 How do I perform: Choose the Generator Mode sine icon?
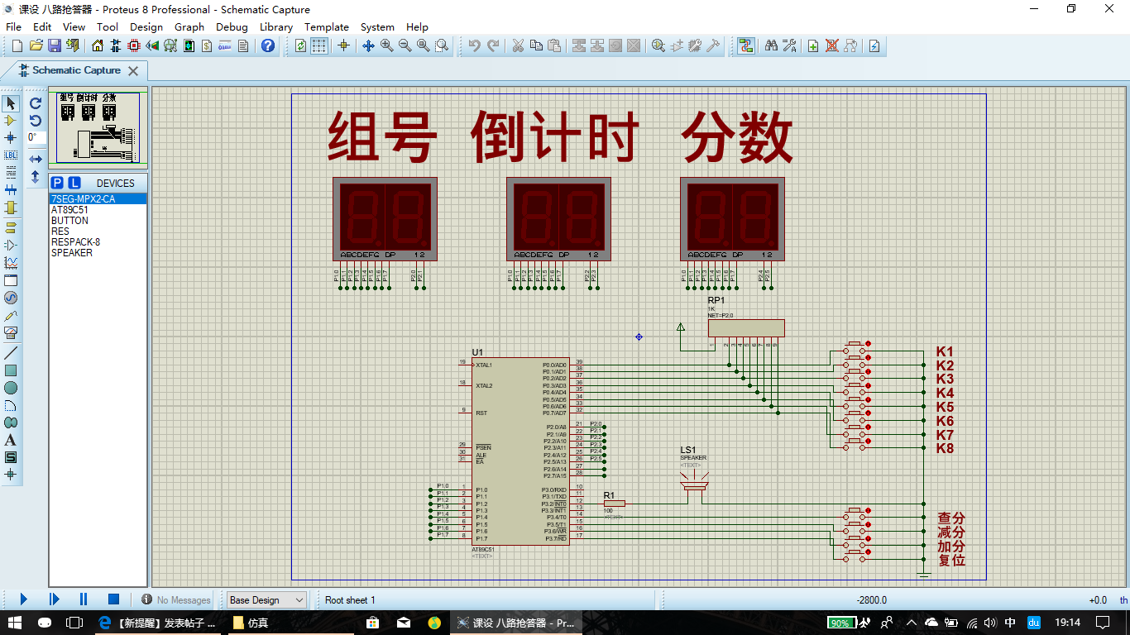[x=11, y=298]
